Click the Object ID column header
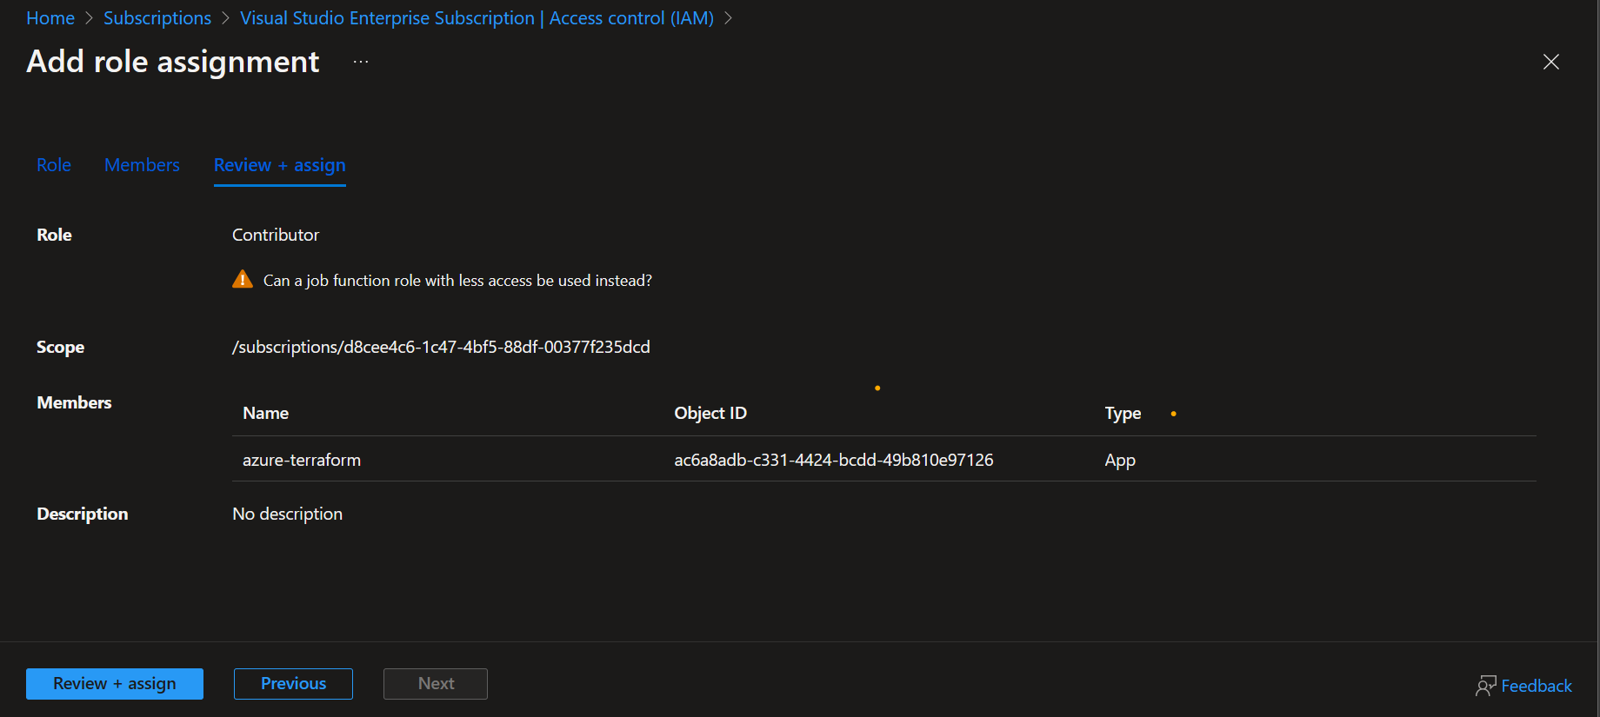 point(710,414)
